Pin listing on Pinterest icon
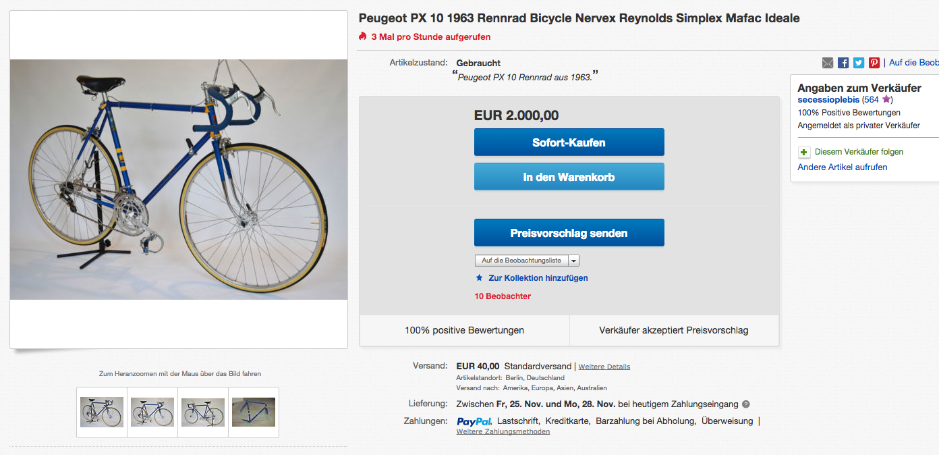 point(874,63)
